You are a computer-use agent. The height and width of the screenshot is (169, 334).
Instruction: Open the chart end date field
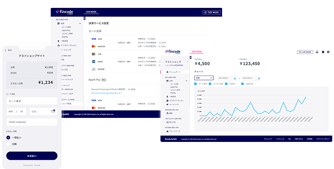tap(251, 78)
